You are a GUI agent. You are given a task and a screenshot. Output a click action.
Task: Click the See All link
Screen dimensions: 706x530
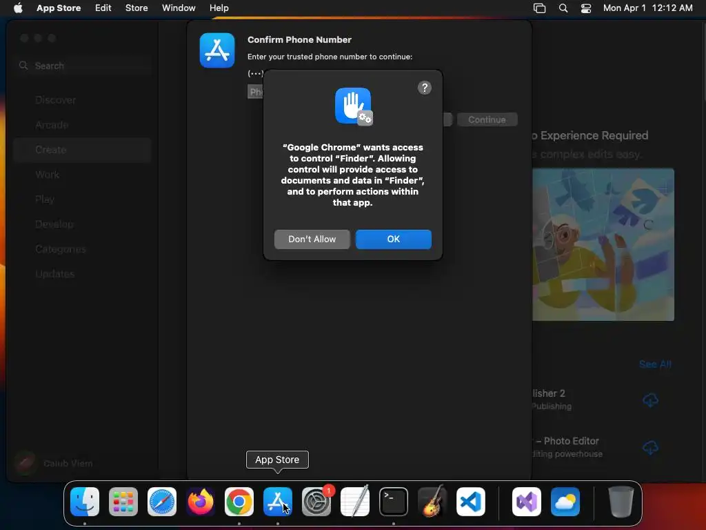click(655, 364)
